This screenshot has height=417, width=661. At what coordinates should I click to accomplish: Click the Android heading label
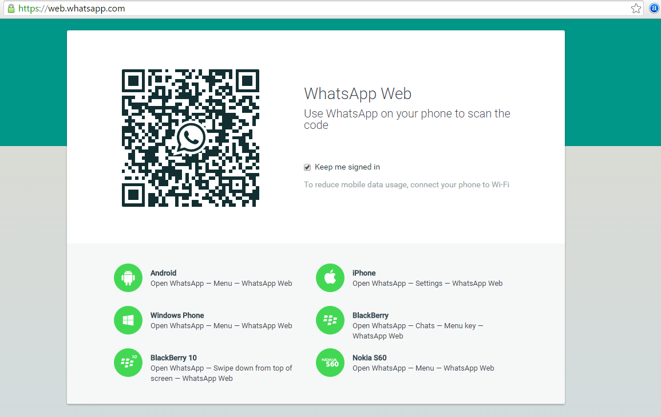click(163, 273)
